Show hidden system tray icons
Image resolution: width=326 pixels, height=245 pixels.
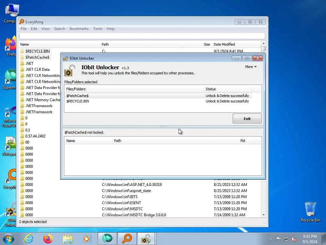click(271, 239)
